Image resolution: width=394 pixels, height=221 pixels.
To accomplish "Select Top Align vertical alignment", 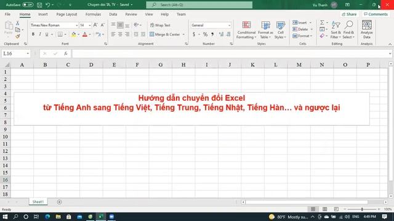I will point(113,25).
